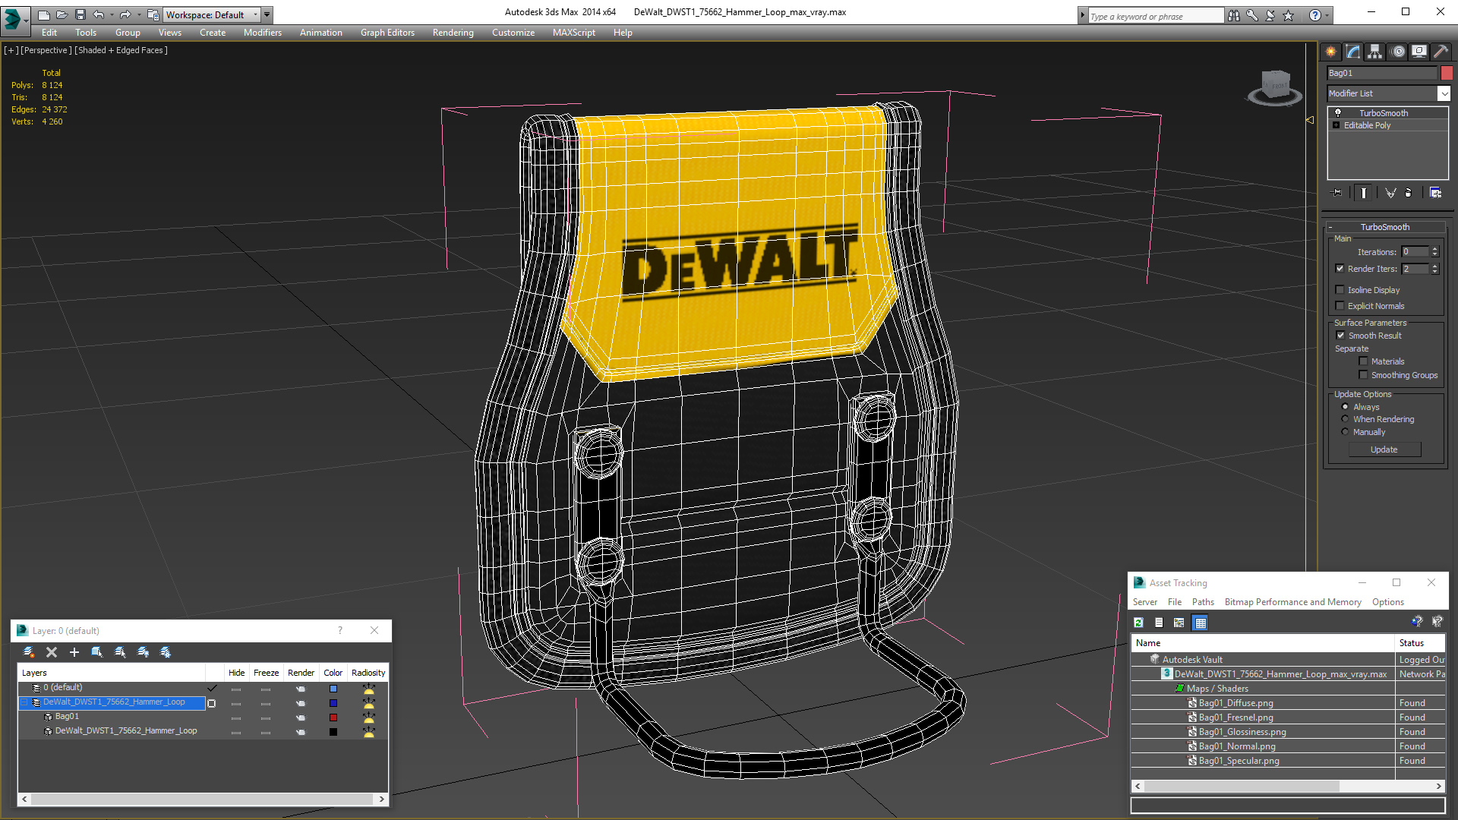
Task: Enable Isoline Display checkbox
Action: (1340, 290)
